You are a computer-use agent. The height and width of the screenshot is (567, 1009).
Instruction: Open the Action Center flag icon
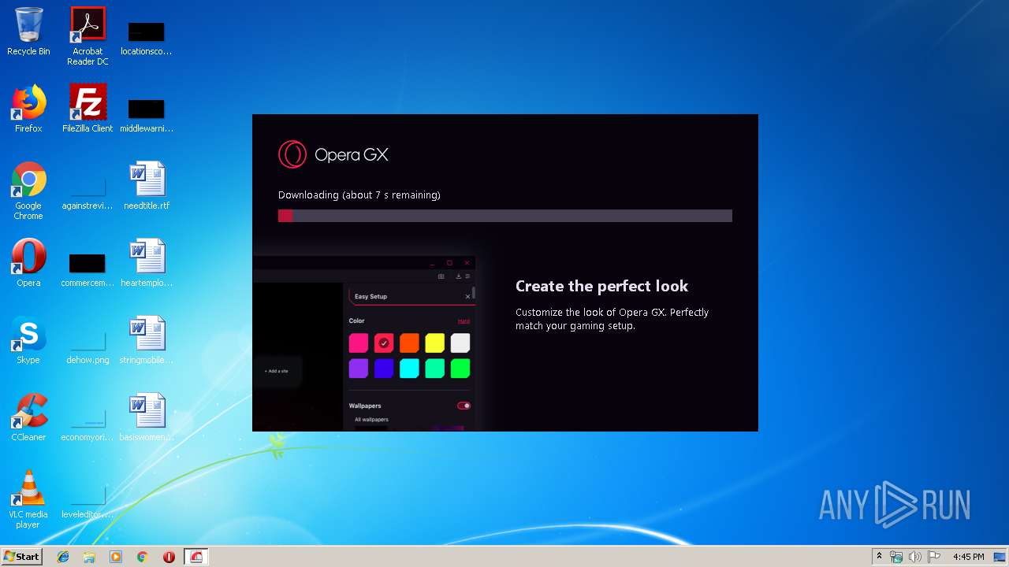[933, 557]
